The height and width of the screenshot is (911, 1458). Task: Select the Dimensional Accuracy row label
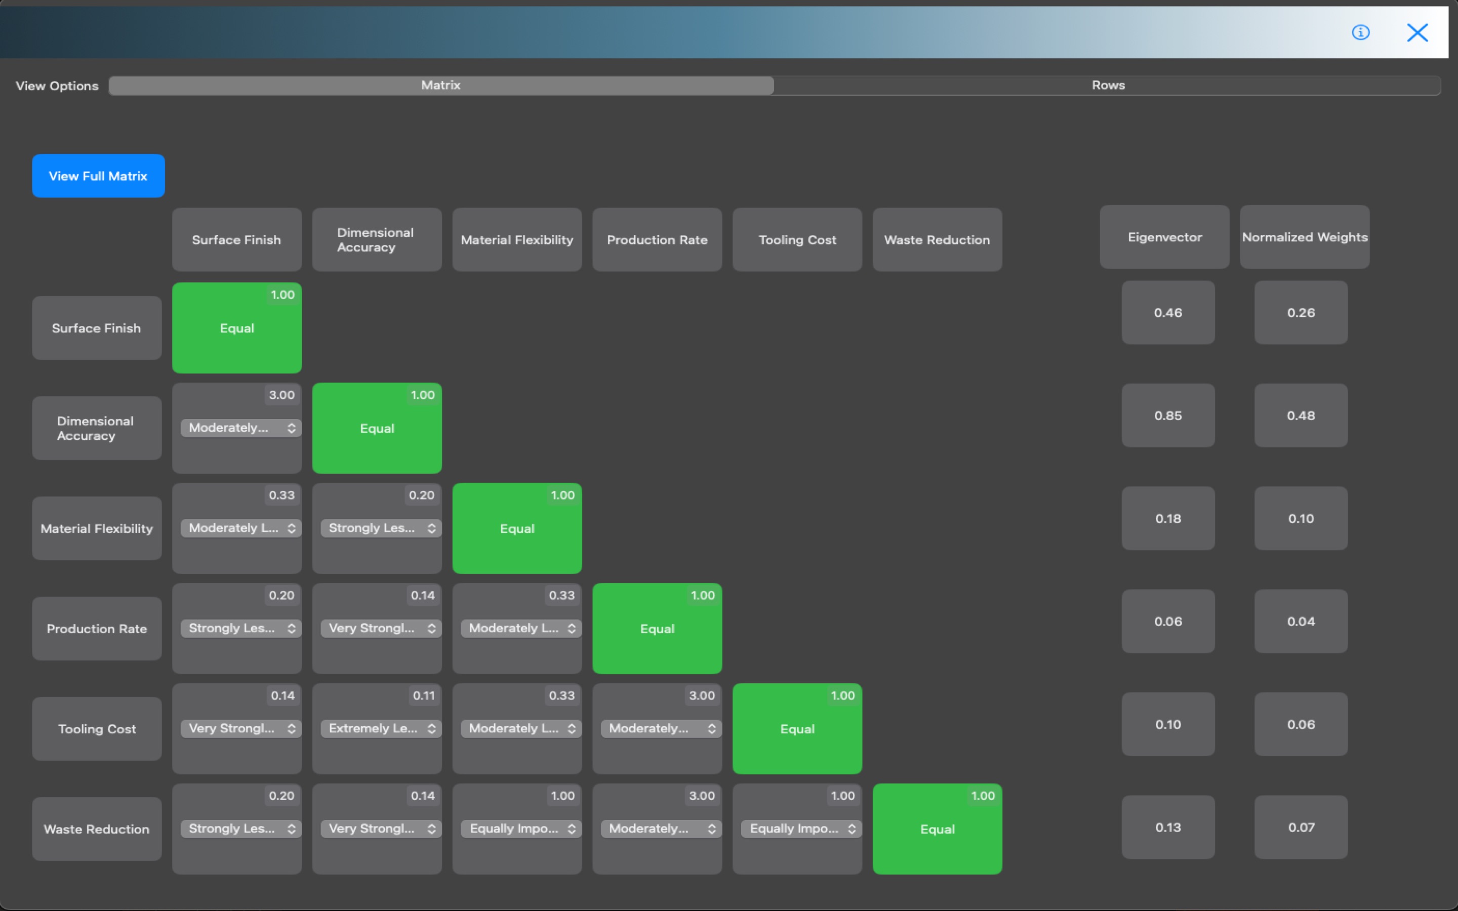tap(96, 428)
